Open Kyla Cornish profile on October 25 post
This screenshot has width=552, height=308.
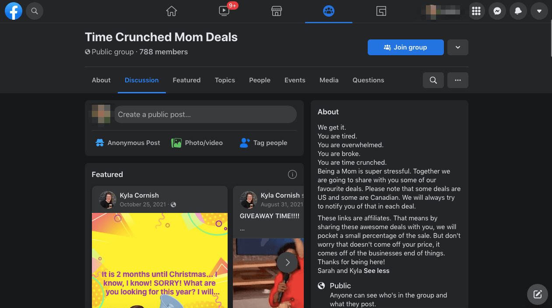pos(139,195)
